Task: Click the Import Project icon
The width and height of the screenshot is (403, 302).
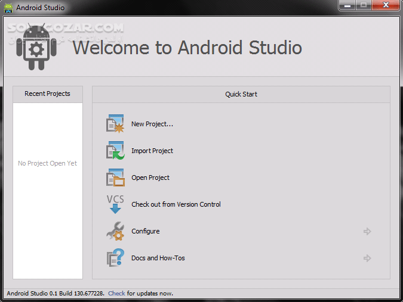Action: pos(115,151)
